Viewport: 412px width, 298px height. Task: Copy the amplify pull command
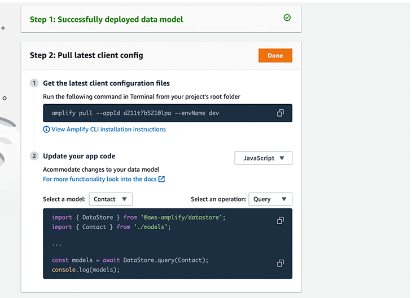[x=280, y=113]
